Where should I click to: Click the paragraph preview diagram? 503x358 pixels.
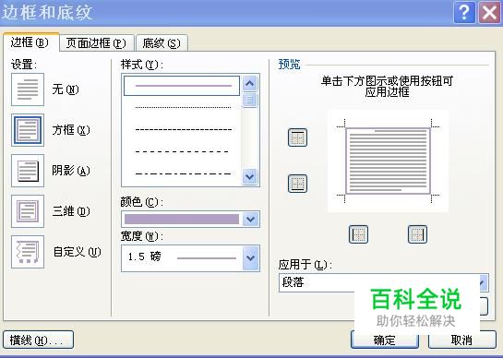(x=388, y=161)
